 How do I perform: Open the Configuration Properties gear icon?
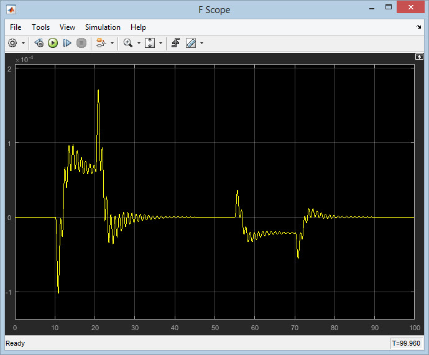pyautogui.click(x=12, y=43)
